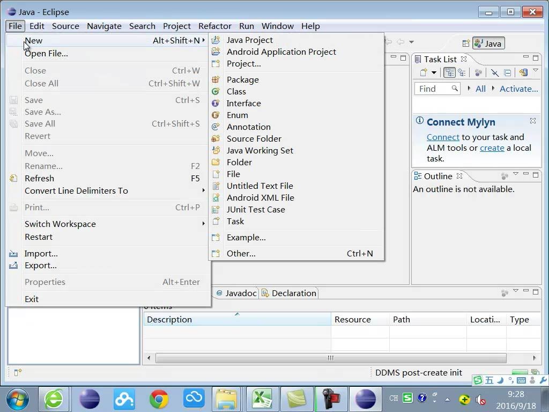Toggle Hide Completed Tasks icon
Image resolution: width=549 pixels, height=412 pixels.
pos(494,72)
